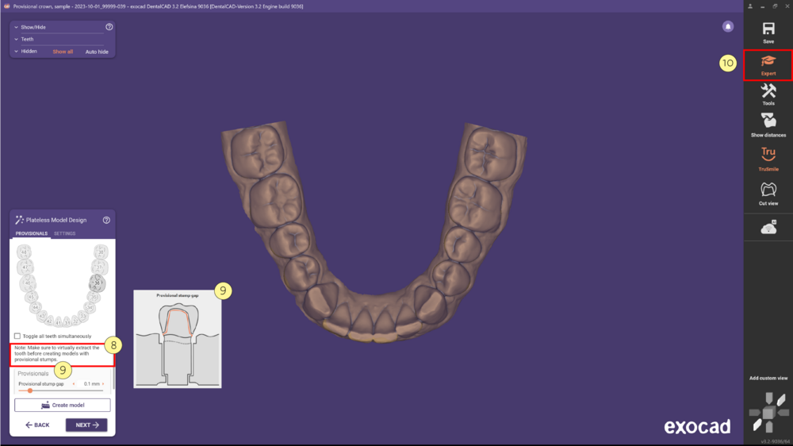
Task: Select tooth 43 in the tooth chart
Action: [42, 316]
